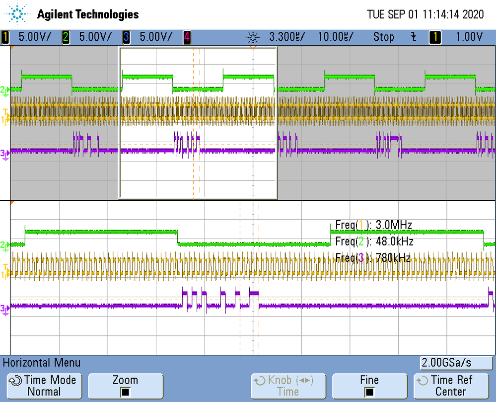Click the Time Mode rotary knob icon
This screenshot has height=402, width=496.
coord(16,381)
